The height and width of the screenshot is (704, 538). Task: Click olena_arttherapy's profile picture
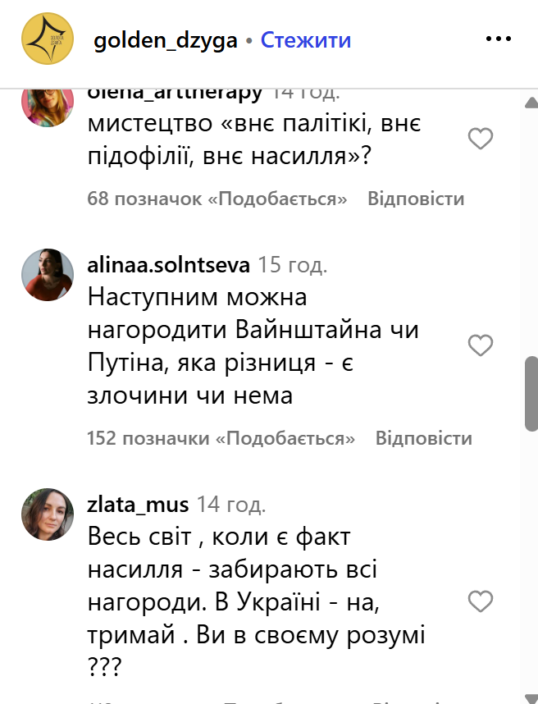(48, 107)
